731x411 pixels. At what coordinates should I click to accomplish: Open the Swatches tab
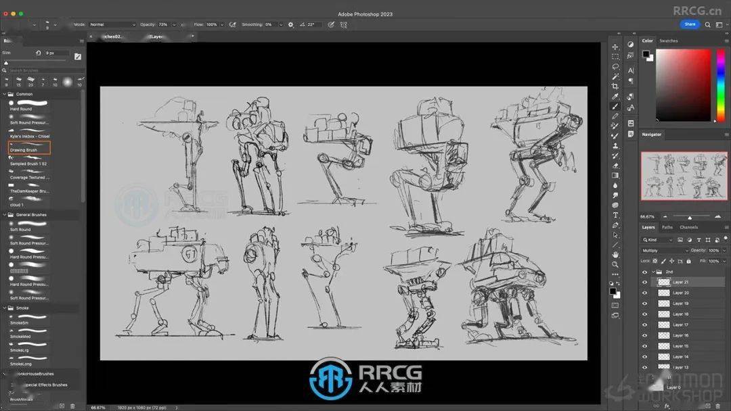point(669,41)
